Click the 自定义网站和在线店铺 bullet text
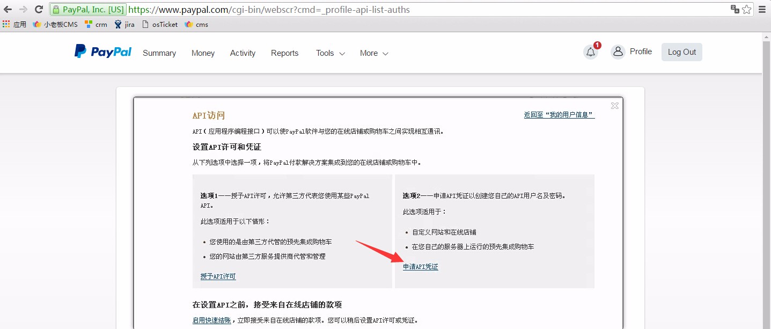This screenshot has width=771, height=329. (x=444, y=232)
